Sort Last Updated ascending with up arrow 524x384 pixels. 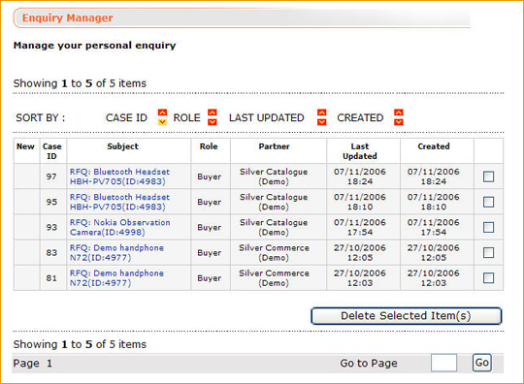[x=322, y=112]
